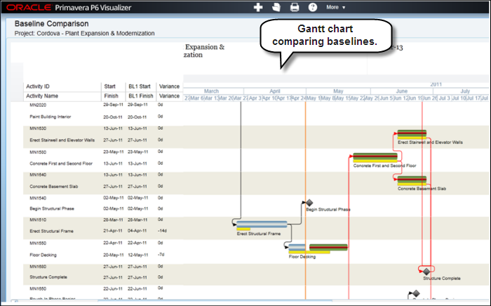Click the BL1 Finish column header
491x306 pixels.
point(140,96)
